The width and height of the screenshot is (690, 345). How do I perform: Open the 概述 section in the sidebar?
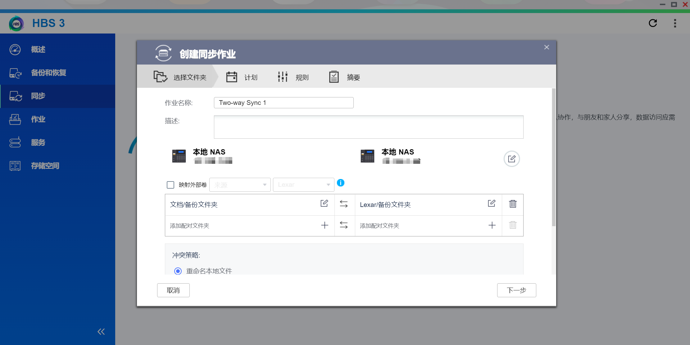tap(38, 49)
